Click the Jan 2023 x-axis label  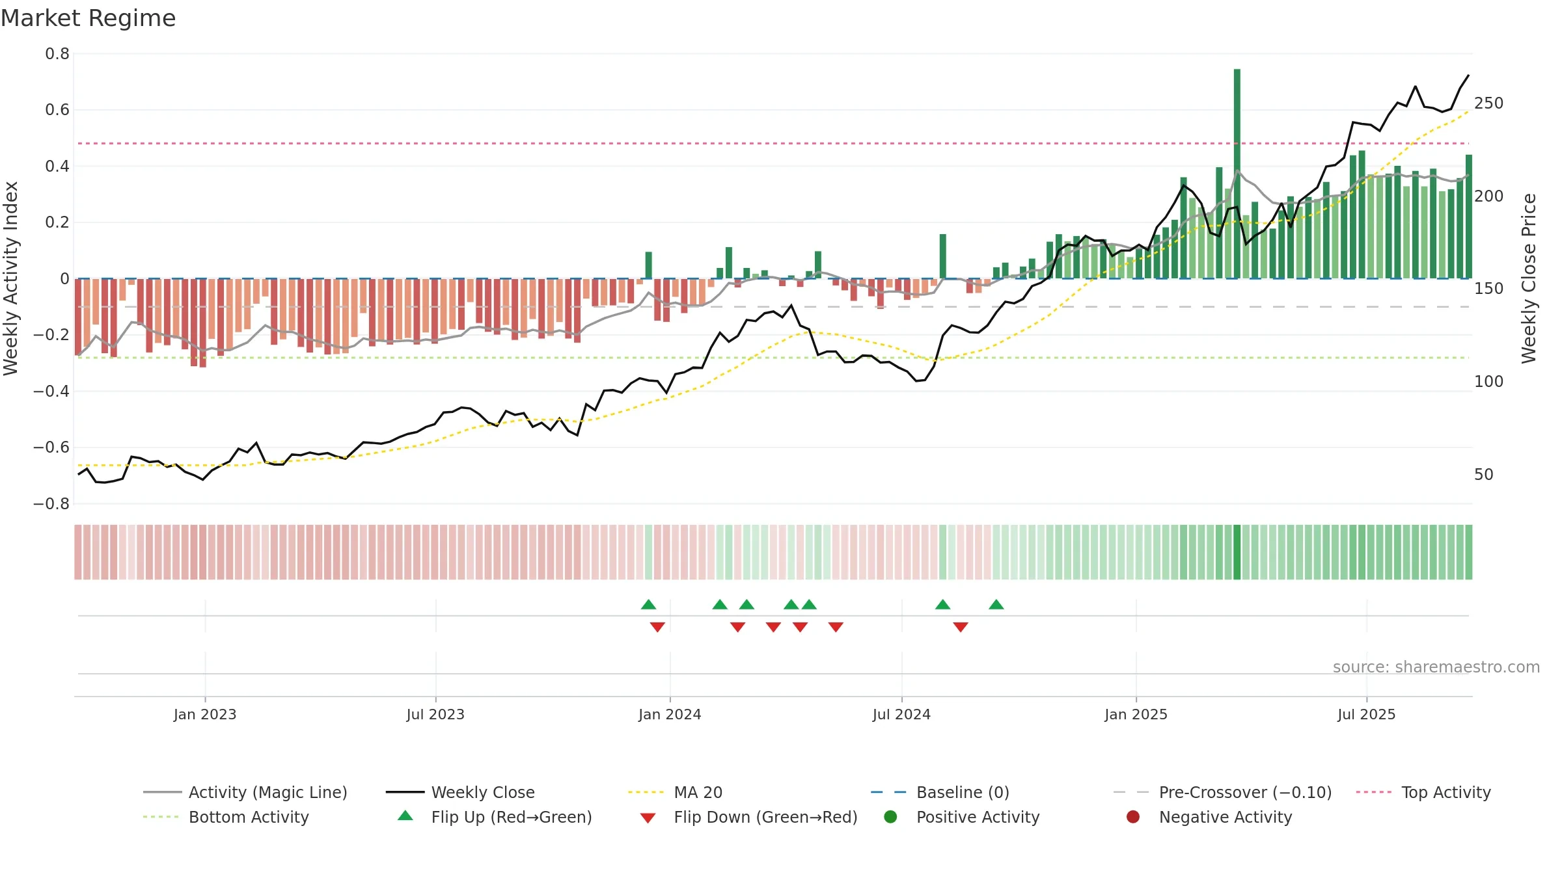pyautogui.click(x=205, y=714)
